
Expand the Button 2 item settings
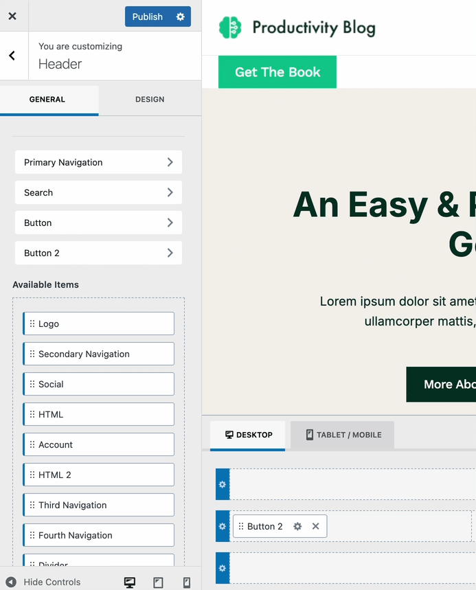pyautogui.click(x=98, y=253)
